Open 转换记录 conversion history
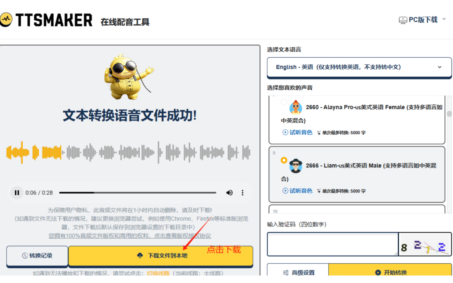Screen dimensions: 453x283 pyautogui.click(x=37, y=256)
